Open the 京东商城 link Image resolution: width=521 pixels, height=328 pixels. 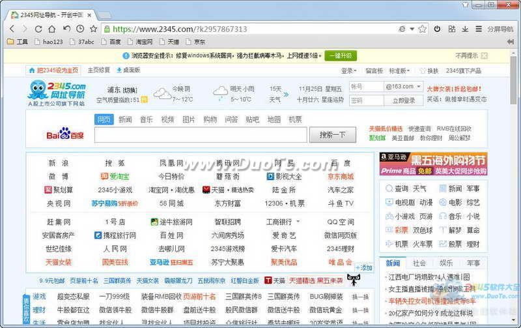[341, 177]
